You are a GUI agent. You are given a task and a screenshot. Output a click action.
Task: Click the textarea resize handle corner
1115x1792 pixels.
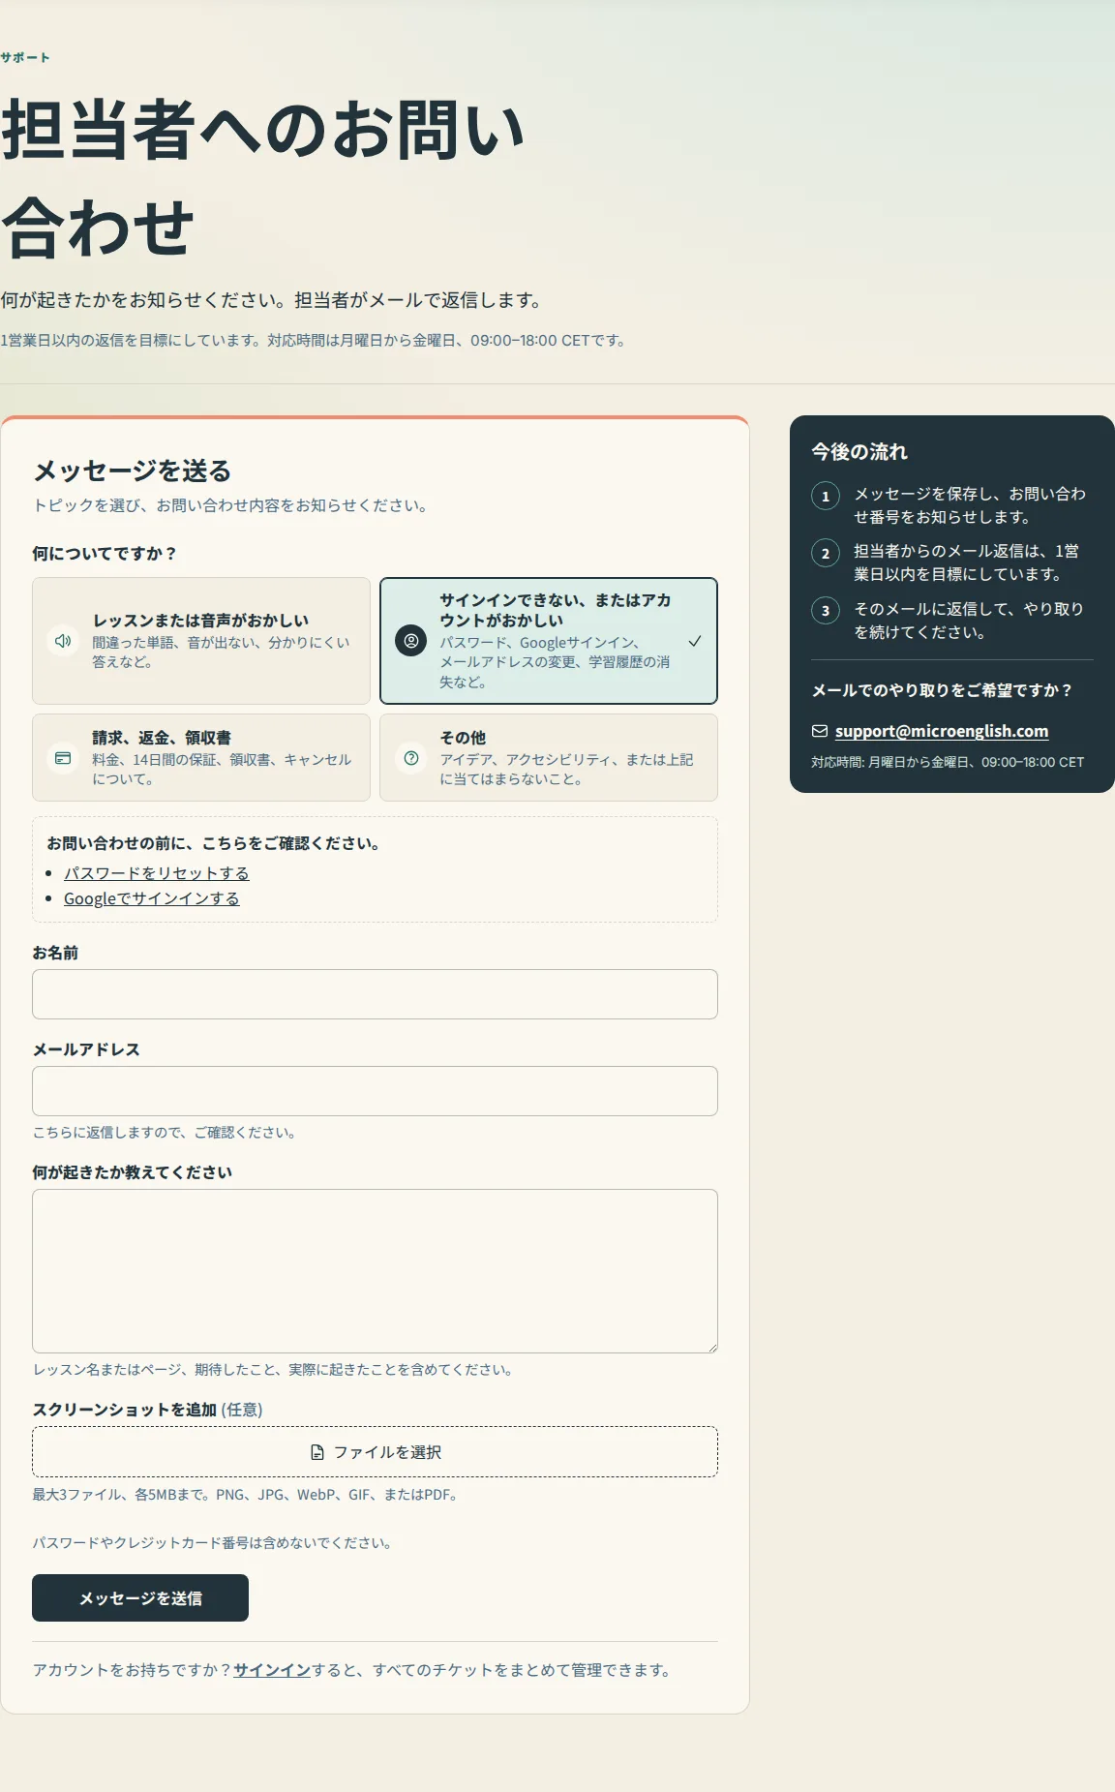[x=711, y=1347]
